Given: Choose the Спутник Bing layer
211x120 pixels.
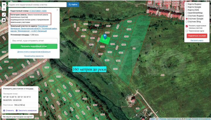Looking at the screenshot, I should 187,22.
